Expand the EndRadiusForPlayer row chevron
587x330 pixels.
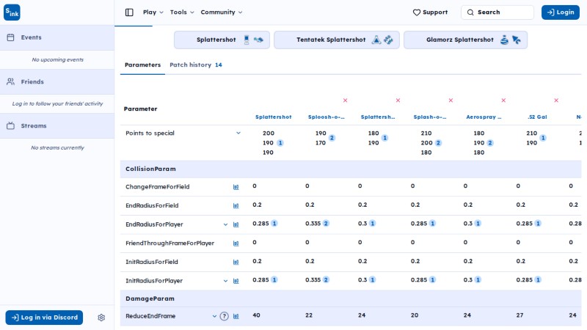pyautogui.click(x=225, y=224)
